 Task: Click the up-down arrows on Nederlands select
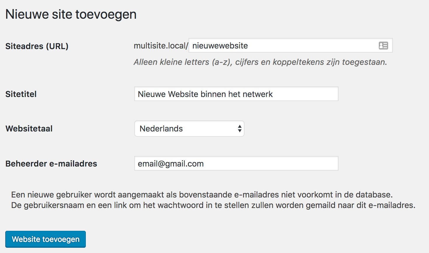240,129
